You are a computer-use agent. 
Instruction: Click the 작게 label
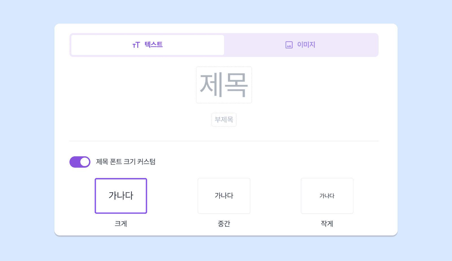click(327, 224)
